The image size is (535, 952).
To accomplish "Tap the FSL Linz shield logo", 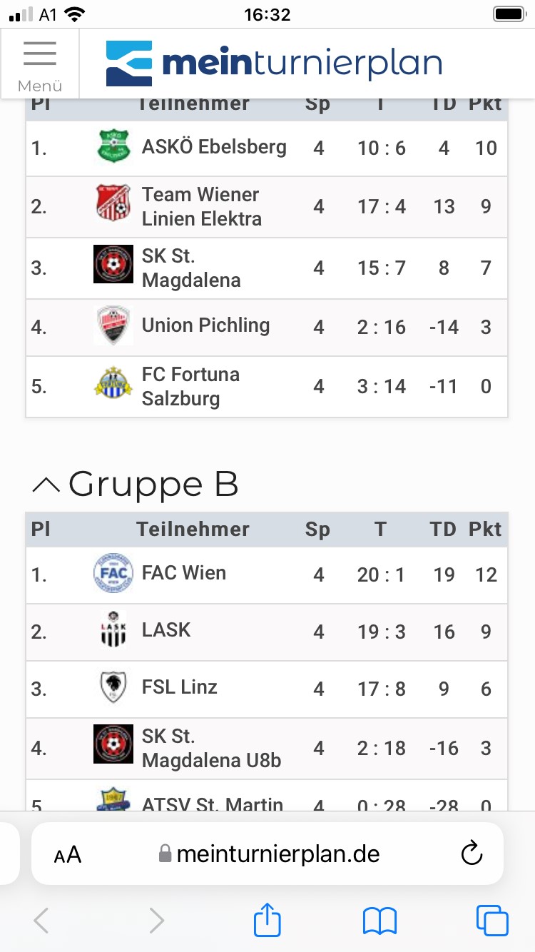I will [113, 687].
